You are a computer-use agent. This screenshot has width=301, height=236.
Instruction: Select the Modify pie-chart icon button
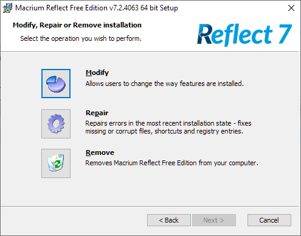coord(56,84)
